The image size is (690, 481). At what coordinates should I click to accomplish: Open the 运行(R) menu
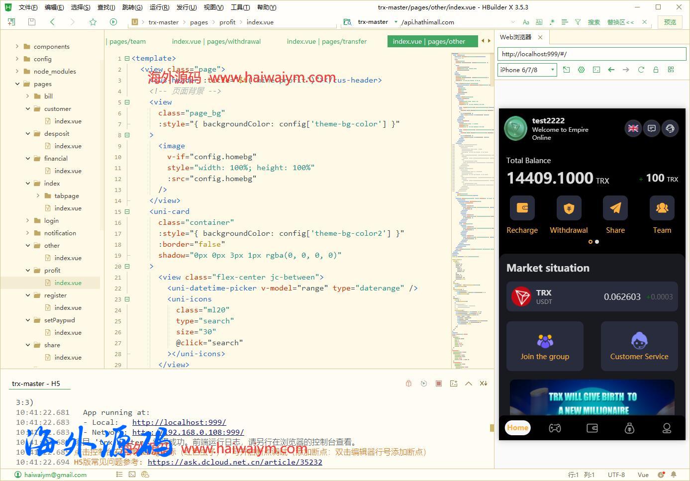[159, 7]
